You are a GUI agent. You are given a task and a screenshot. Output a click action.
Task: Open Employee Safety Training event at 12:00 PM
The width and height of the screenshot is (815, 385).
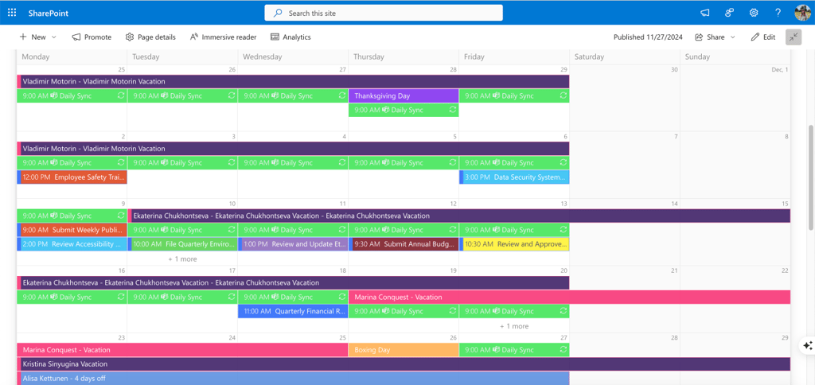point(72,177)
